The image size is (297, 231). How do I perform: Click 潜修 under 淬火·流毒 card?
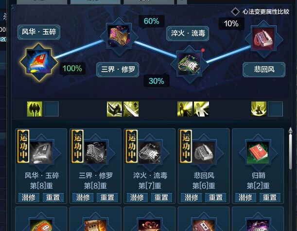137,197
